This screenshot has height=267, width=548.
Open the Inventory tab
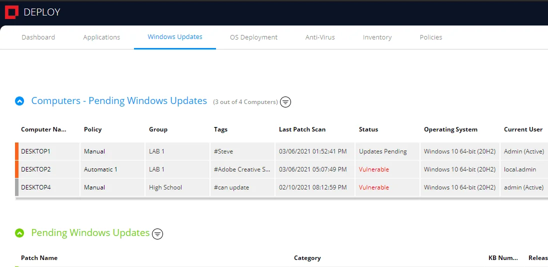[x=377, y=37]
